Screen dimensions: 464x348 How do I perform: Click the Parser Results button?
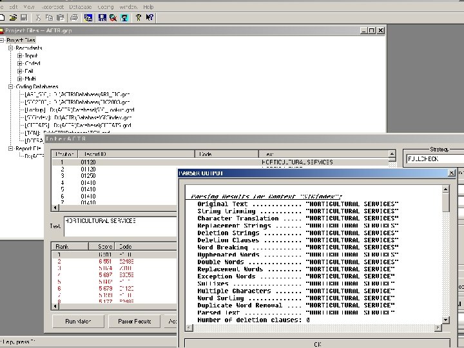point(134,322)
